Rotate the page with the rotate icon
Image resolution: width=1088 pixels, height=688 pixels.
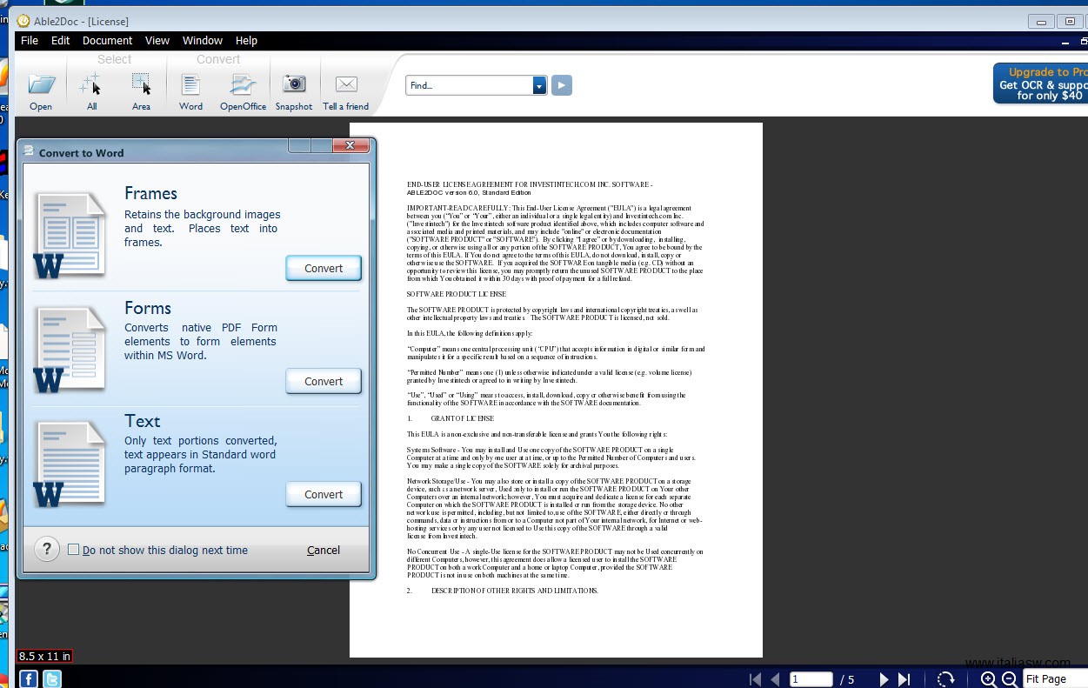[945, 679]
